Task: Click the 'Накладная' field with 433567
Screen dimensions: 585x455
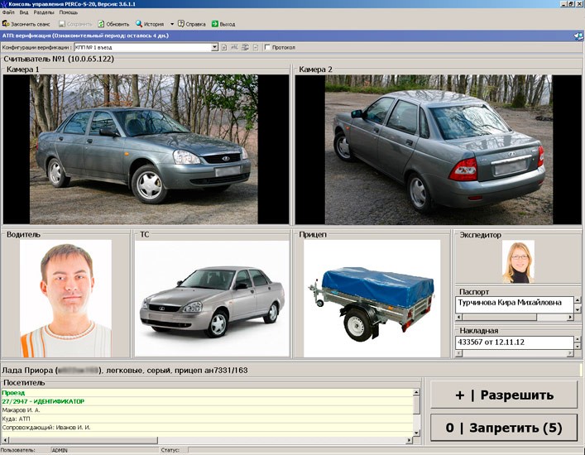Action: [x=513, y=342]
